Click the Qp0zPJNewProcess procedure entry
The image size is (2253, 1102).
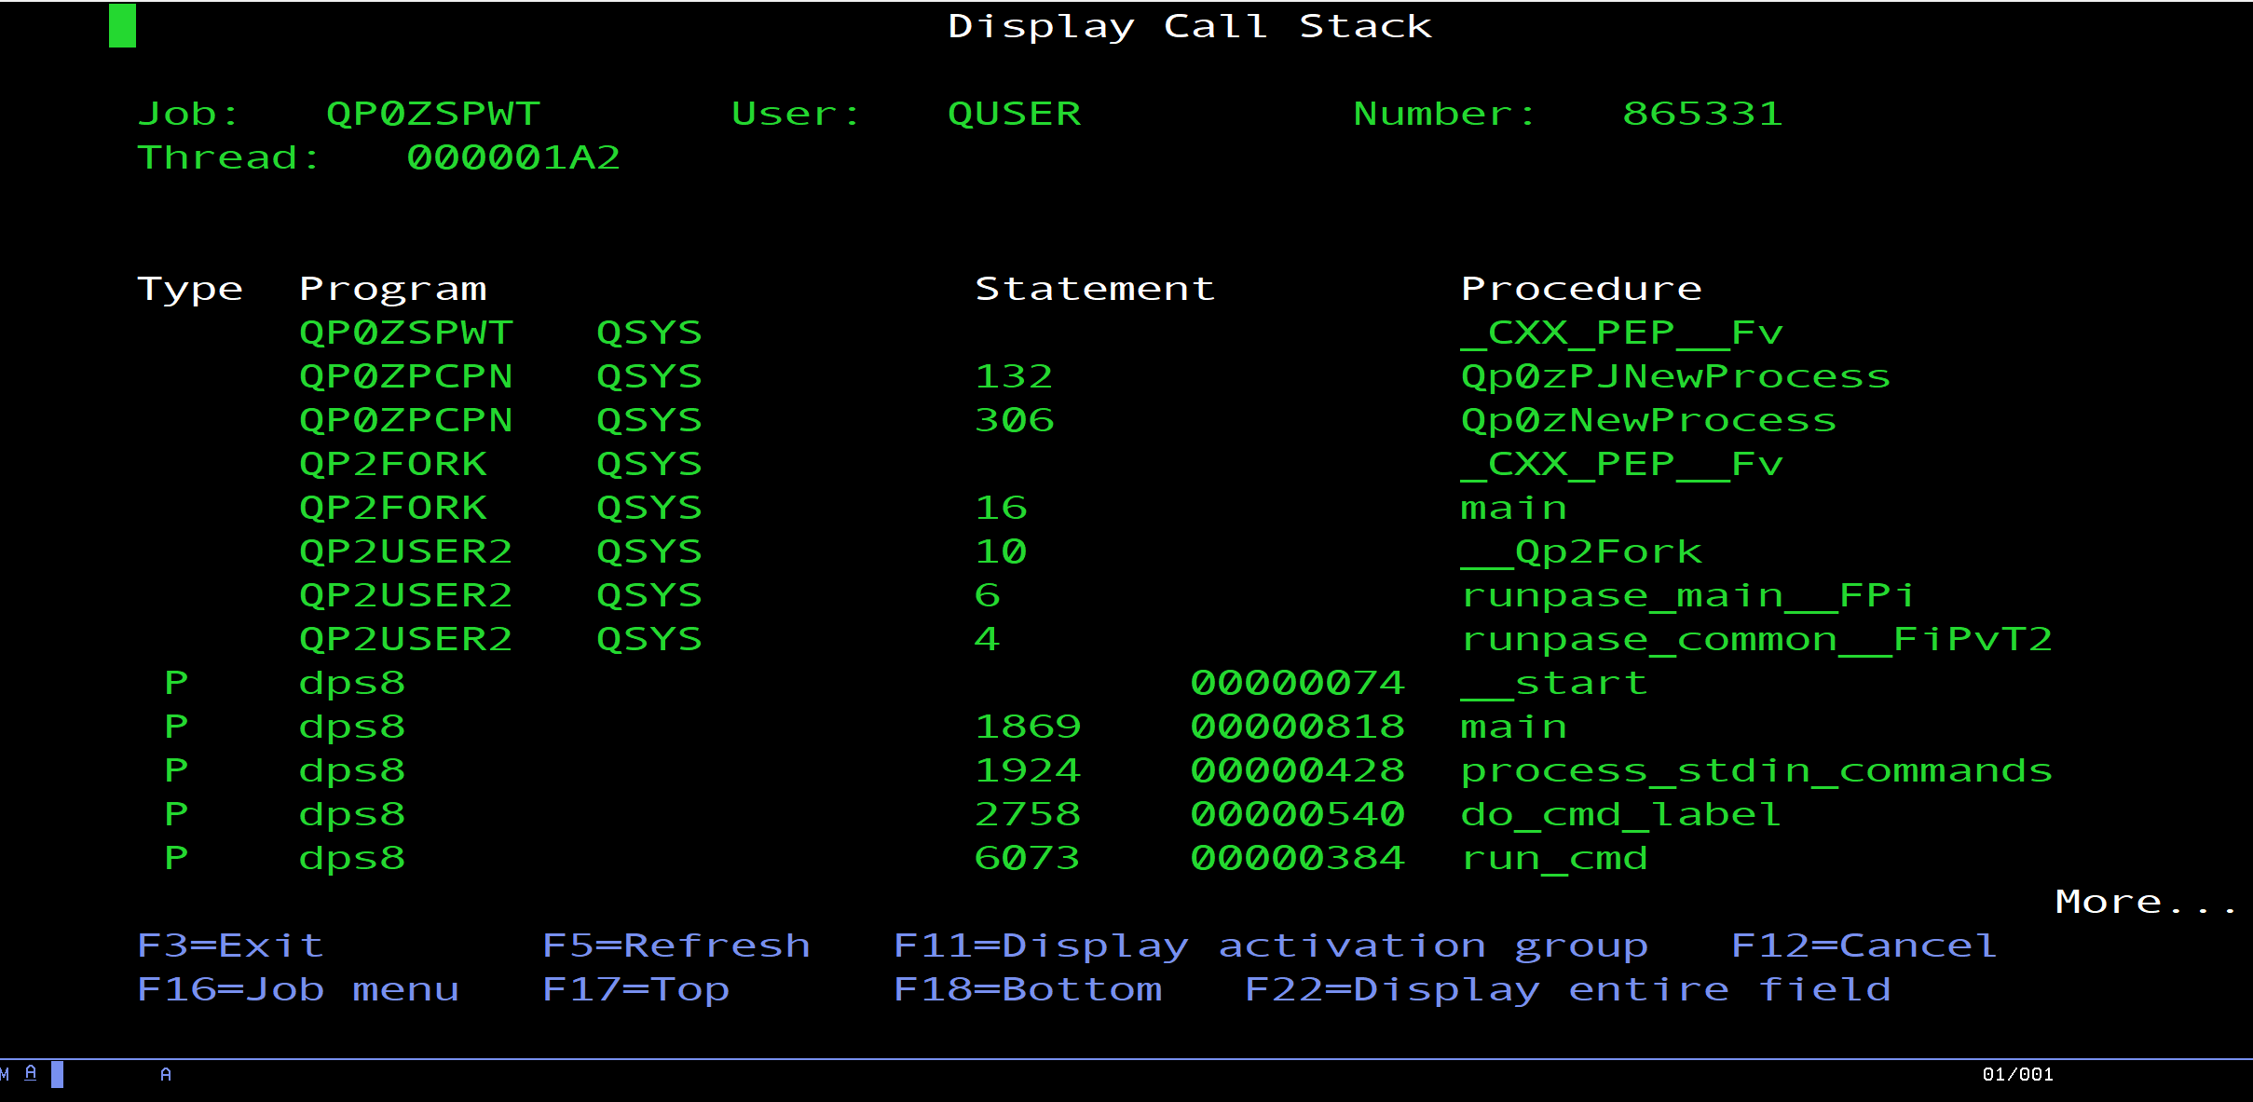pos(1675,376)
